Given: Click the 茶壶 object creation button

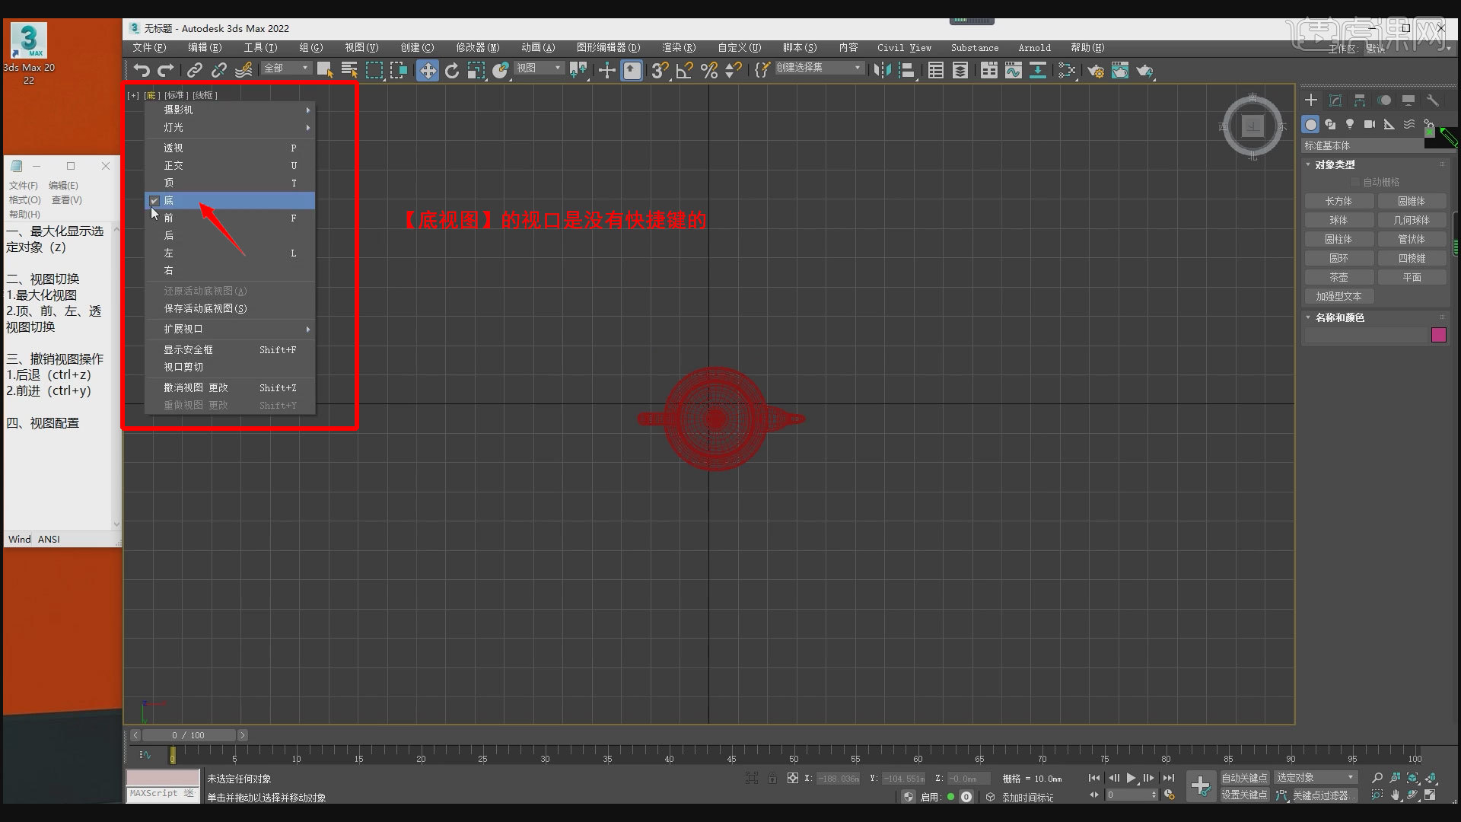Looking at the screenshot, I should point(1340,277).
